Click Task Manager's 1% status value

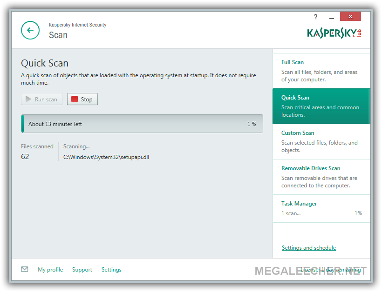tap(358, 213)
